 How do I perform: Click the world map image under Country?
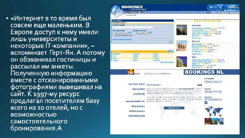(214, 112)
